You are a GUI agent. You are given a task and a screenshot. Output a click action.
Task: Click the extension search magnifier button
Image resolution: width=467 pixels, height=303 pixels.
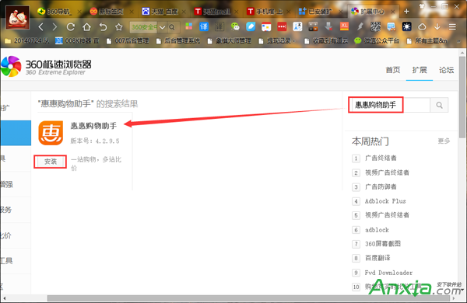[439, 105]
